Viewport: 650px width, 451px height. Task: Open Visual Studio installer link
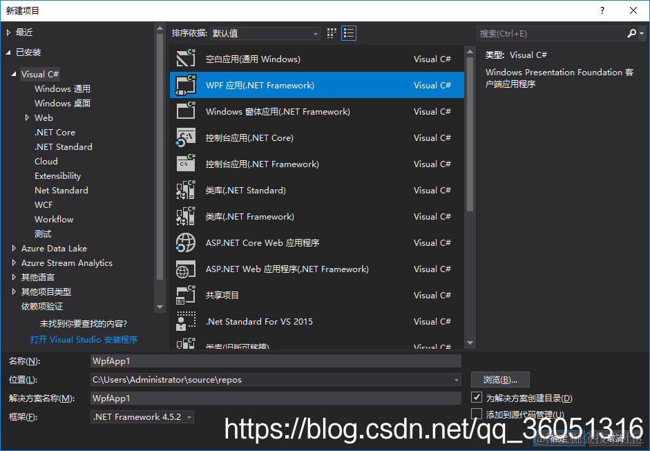pos(84,340)
